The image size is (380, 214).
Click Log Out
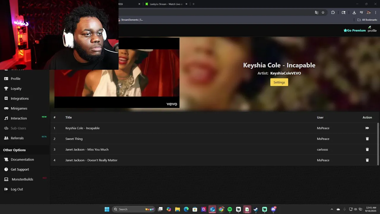point(17,189)
